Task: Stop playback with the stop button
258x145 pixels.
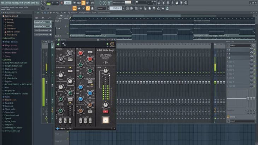Action: (57, 3)
